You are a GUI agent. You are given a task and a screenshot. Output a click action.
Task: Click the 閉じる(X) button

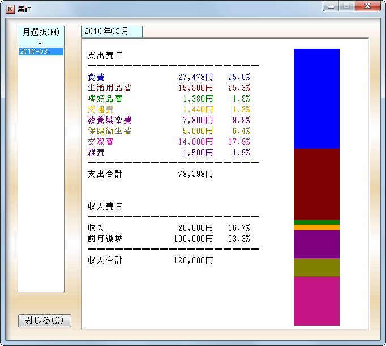pos(45,320)
